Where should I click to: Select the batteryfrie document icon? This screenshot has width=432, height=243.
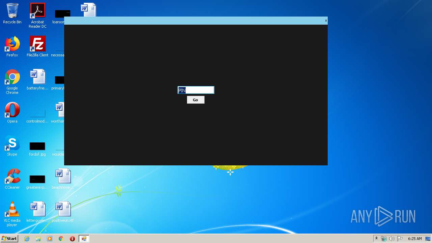coord(37,80)
